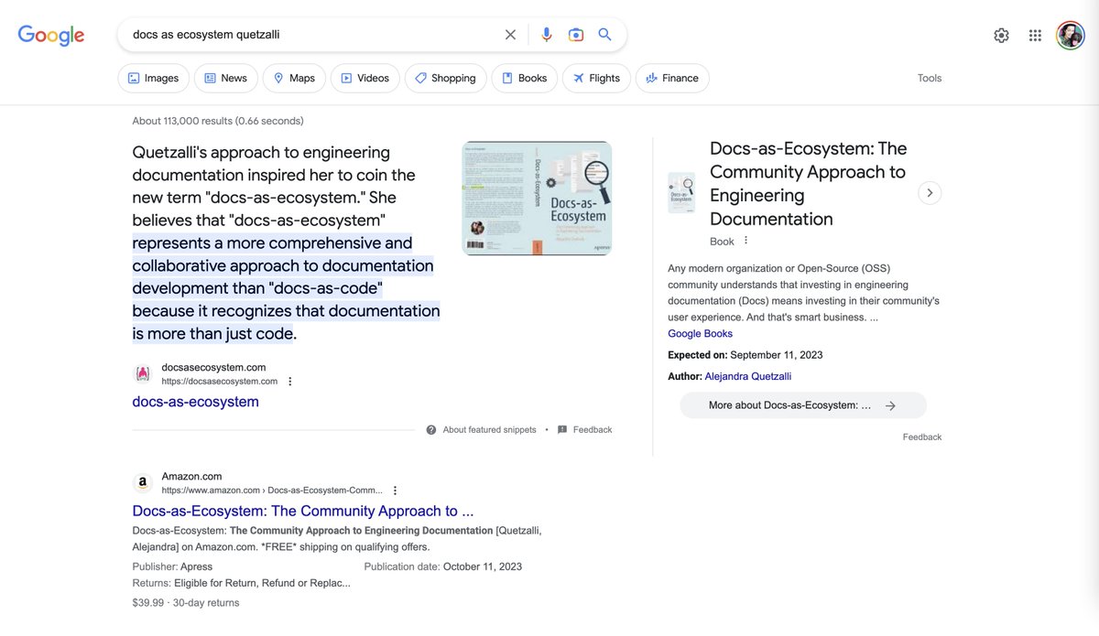Open Google settings gear
The width and height of the screenshot is (1099, 636).
(x=1001, y=36)
